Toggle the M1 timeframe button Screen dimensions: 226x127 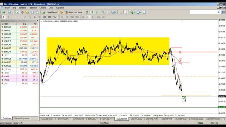tap(62, 17)
